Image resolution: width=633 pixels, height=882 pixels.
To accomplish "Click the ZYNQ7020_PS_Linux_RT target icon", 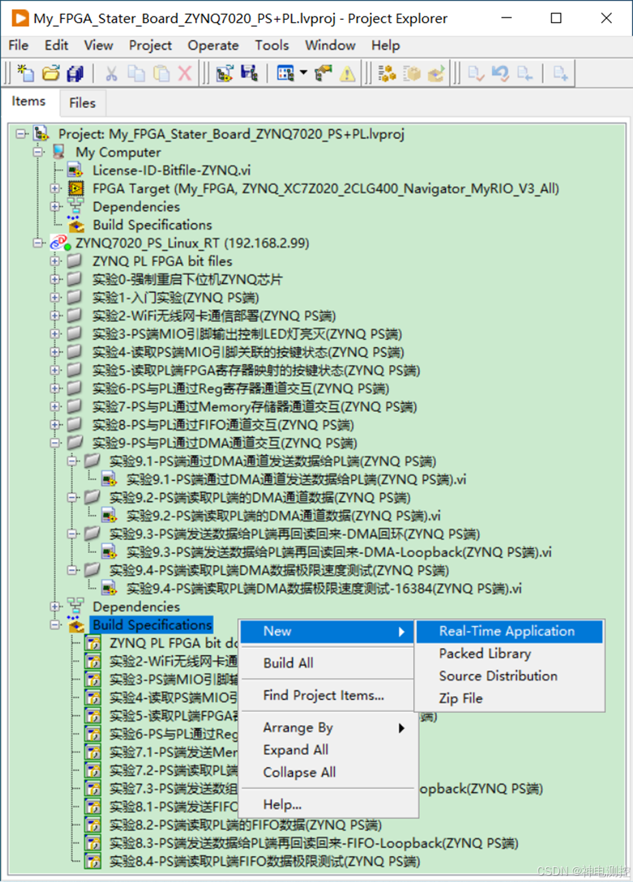I will point(60,243).
